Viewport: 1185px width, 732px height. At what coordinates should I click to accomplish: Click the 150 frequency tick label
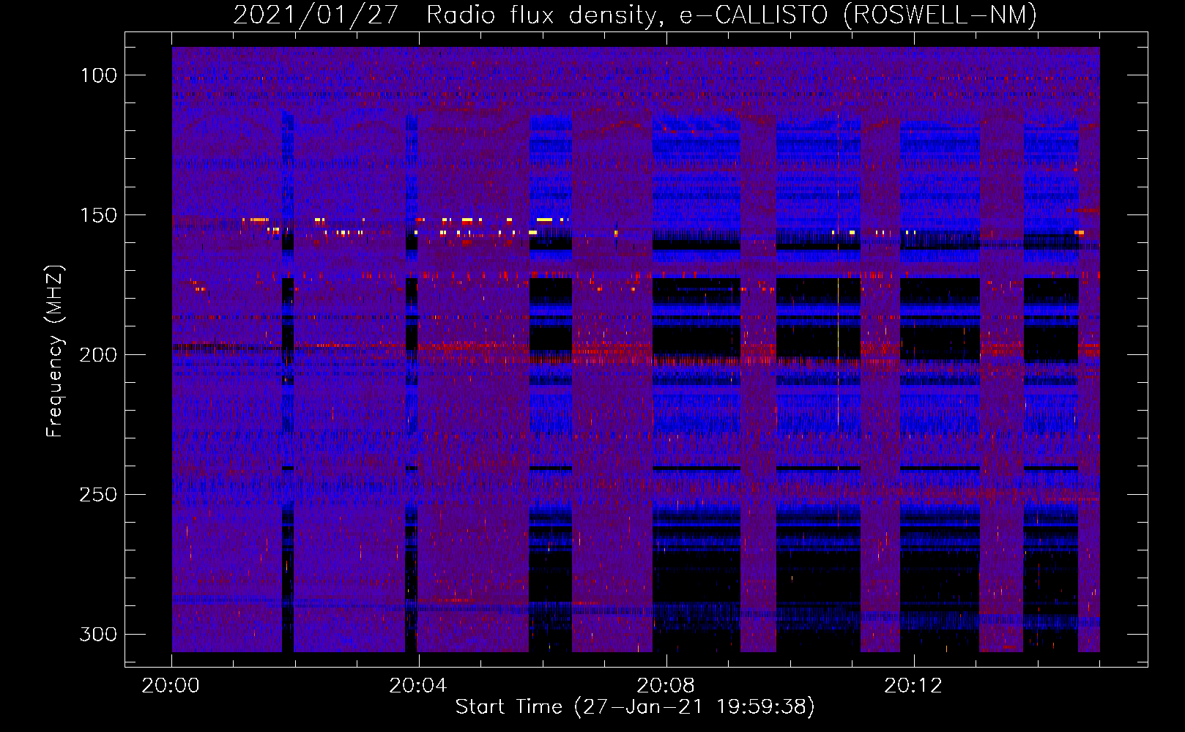click(98, 215)
